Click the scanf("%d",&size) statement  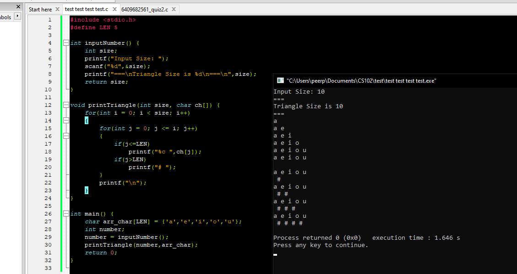(x=117, y=66)
